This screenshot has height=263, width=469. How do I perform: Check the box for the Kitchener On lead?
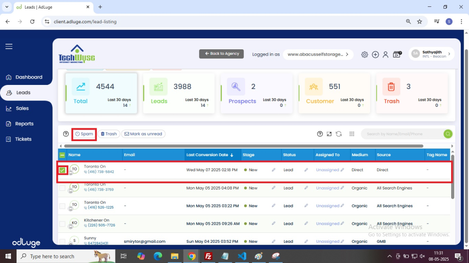click(62, 224)
